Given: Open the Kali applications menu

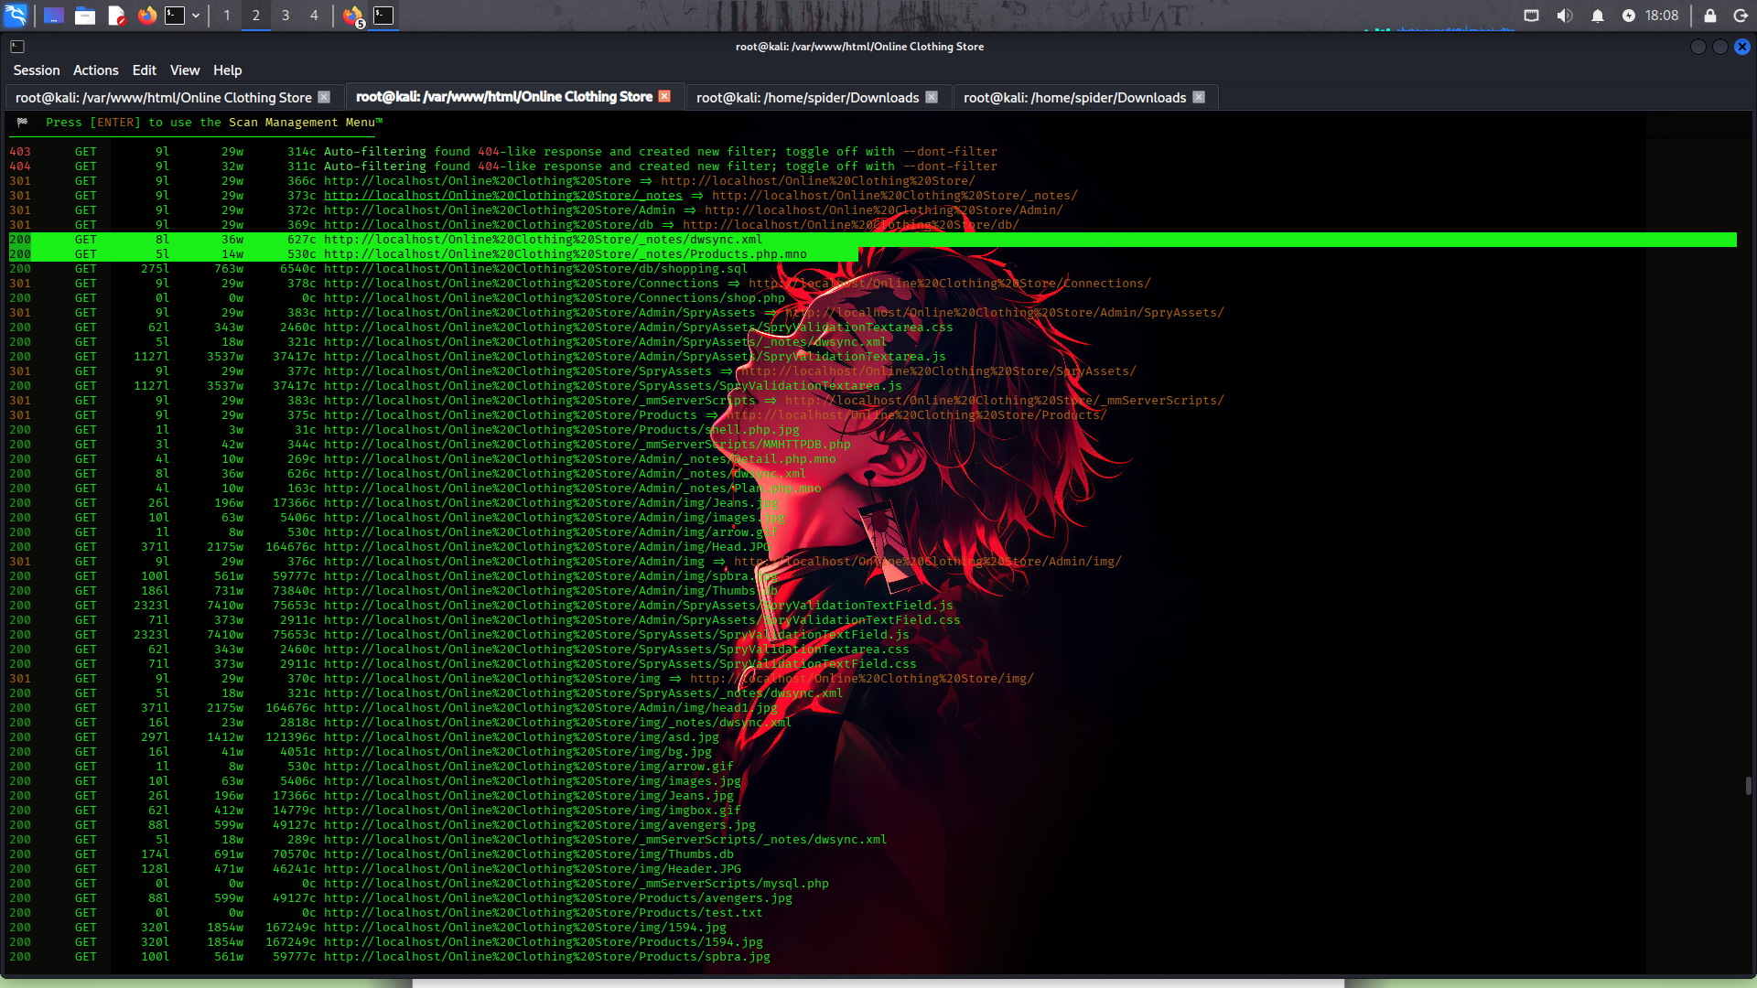Looking at the screenshot, I should click(x=16, y=15).
